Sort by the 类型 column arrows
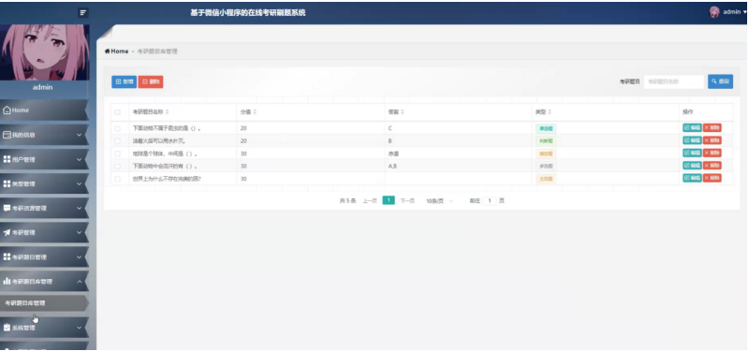This screenshot has width=749, height=351. pos(550,112)
